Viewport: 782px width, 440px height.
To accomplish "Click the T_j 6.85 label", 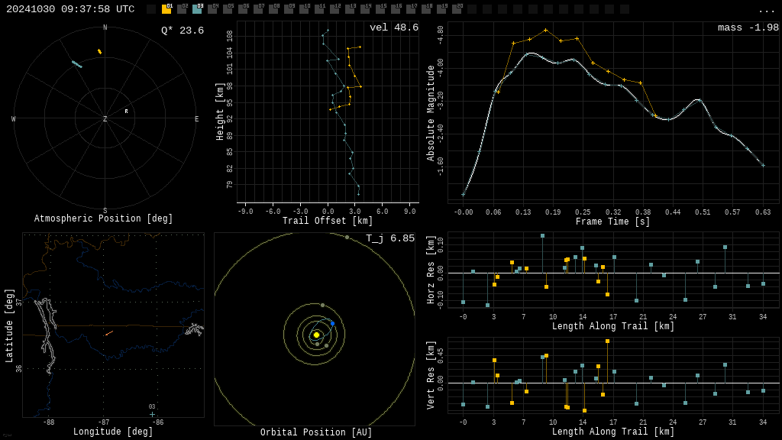I will pos(389,238).
